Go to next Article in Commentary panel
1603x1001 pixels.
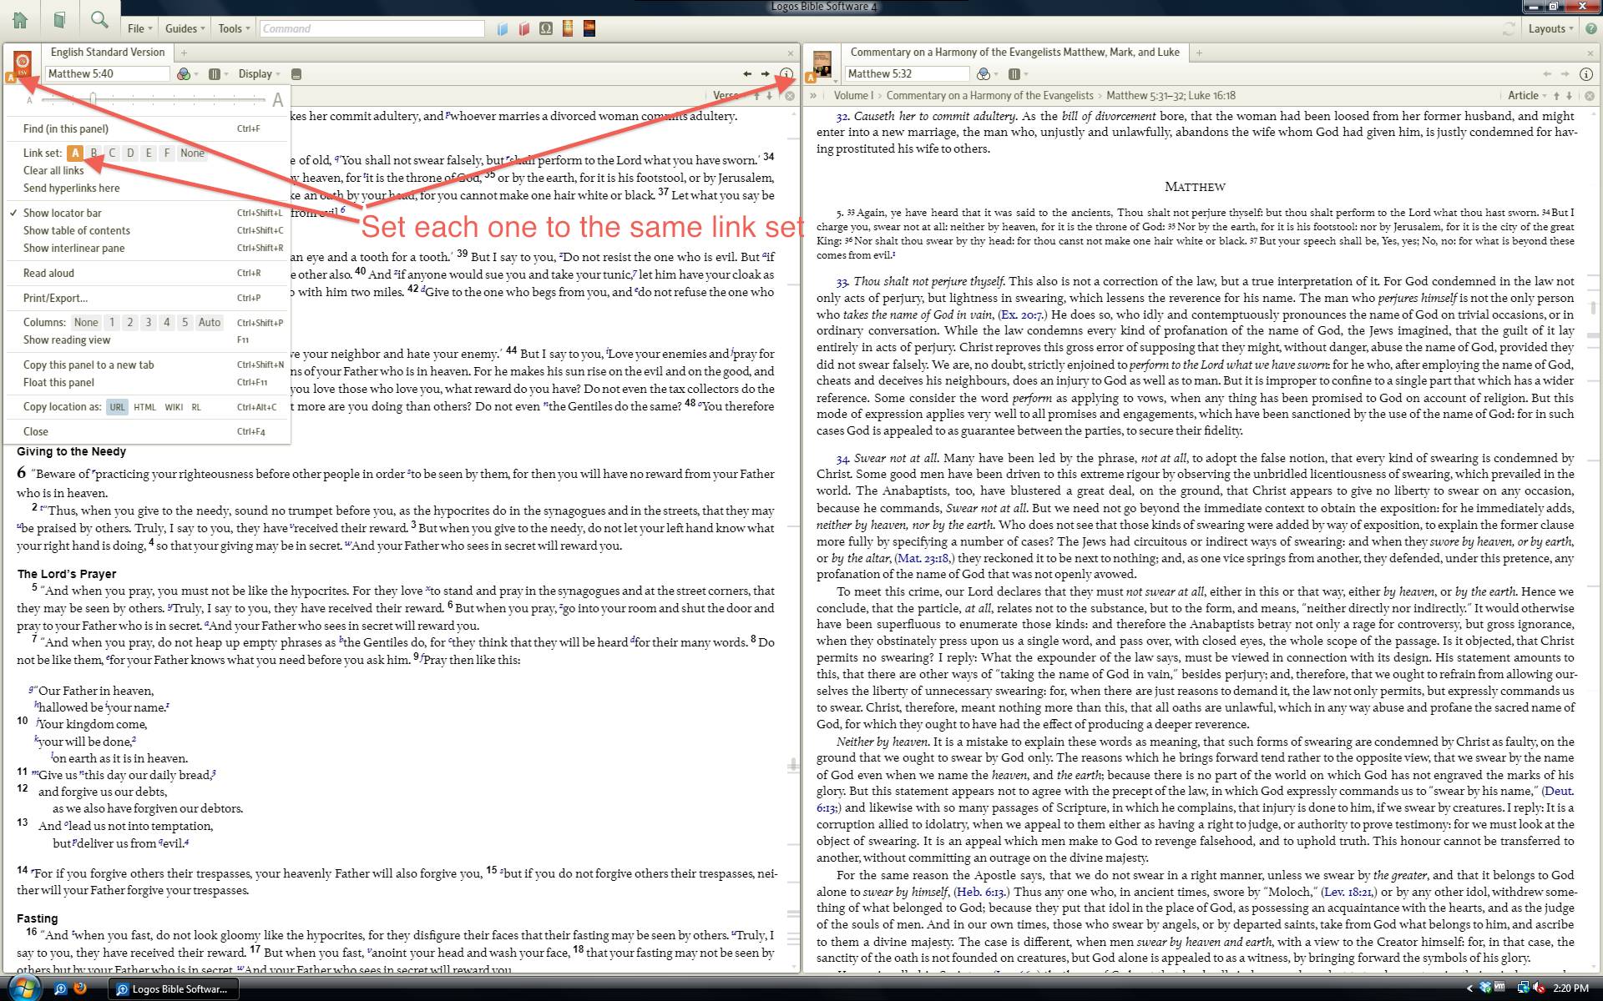click(x=1569, y=96)
